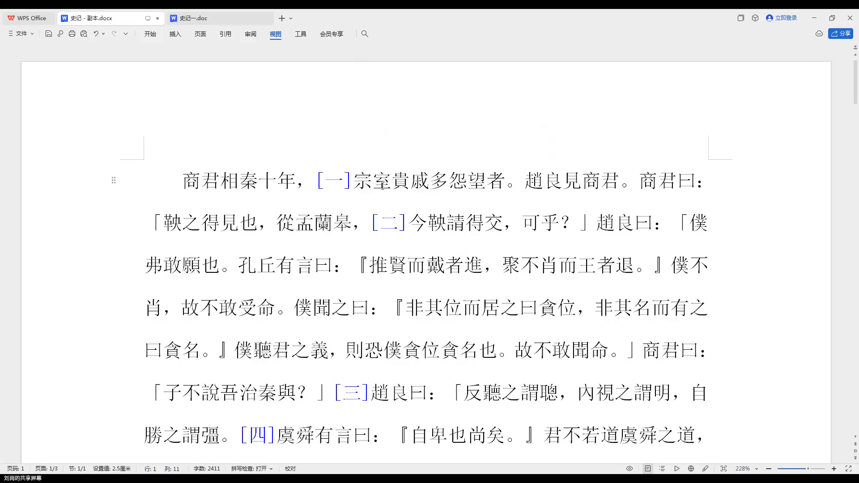
Task: Click the window tiling icon in title bar
Action: (741, 18)
